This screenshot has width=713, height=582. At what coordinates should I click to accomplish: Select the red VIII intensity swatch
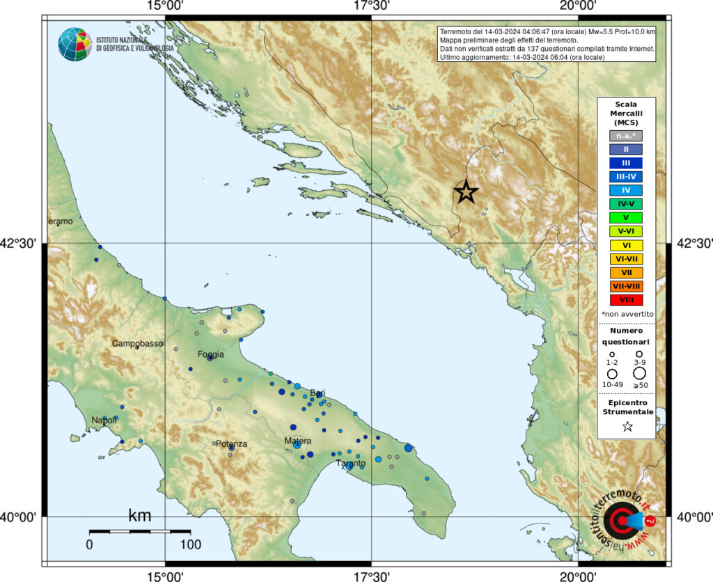tap(625, 301)
